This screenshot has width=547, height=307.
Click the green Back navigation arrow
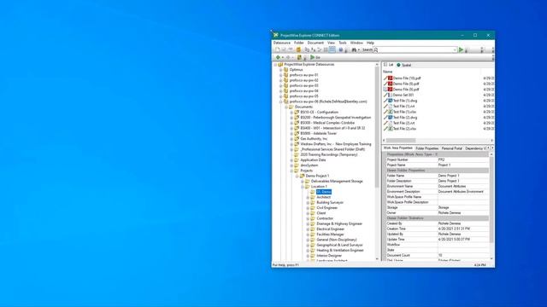coord(278,57)
